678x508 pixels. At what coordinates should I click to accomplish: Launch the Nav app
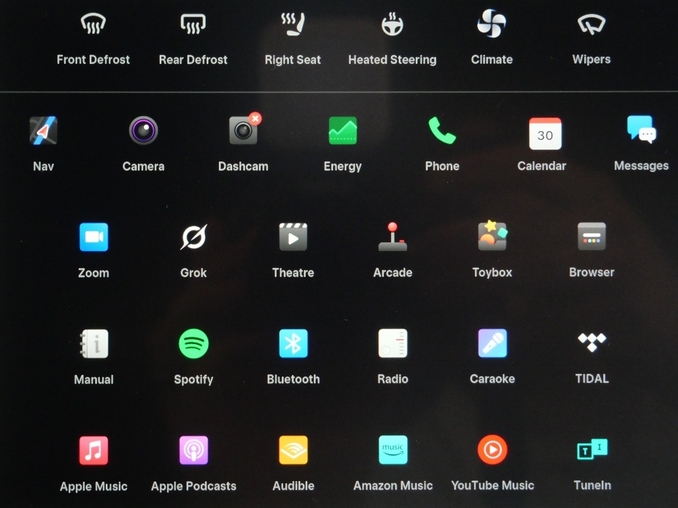pos(43,131)
